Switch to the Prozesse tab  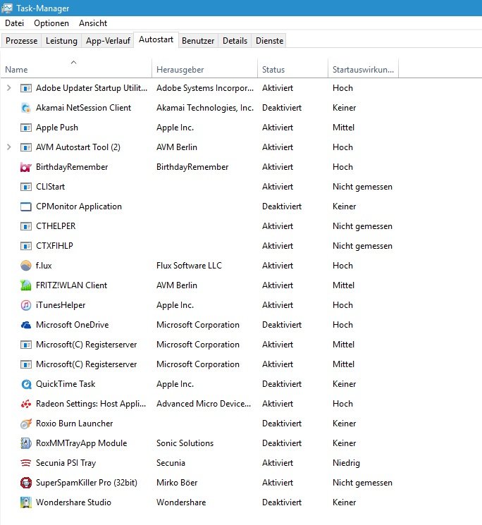(x=21, y=41)
